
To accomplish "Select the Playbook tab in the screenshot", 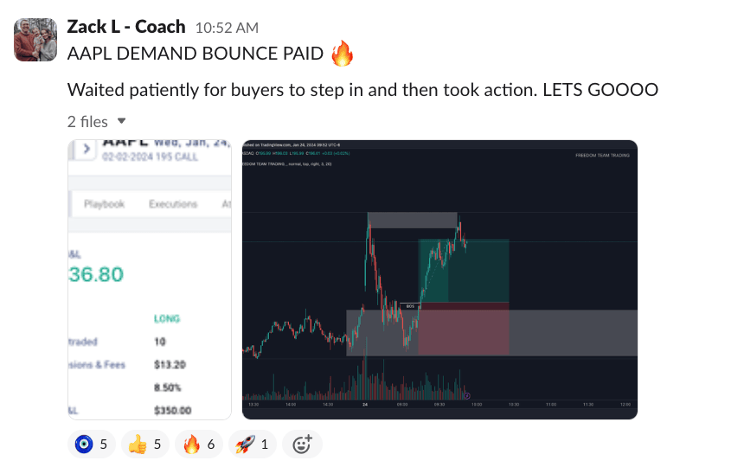I will tap(104, 204).
